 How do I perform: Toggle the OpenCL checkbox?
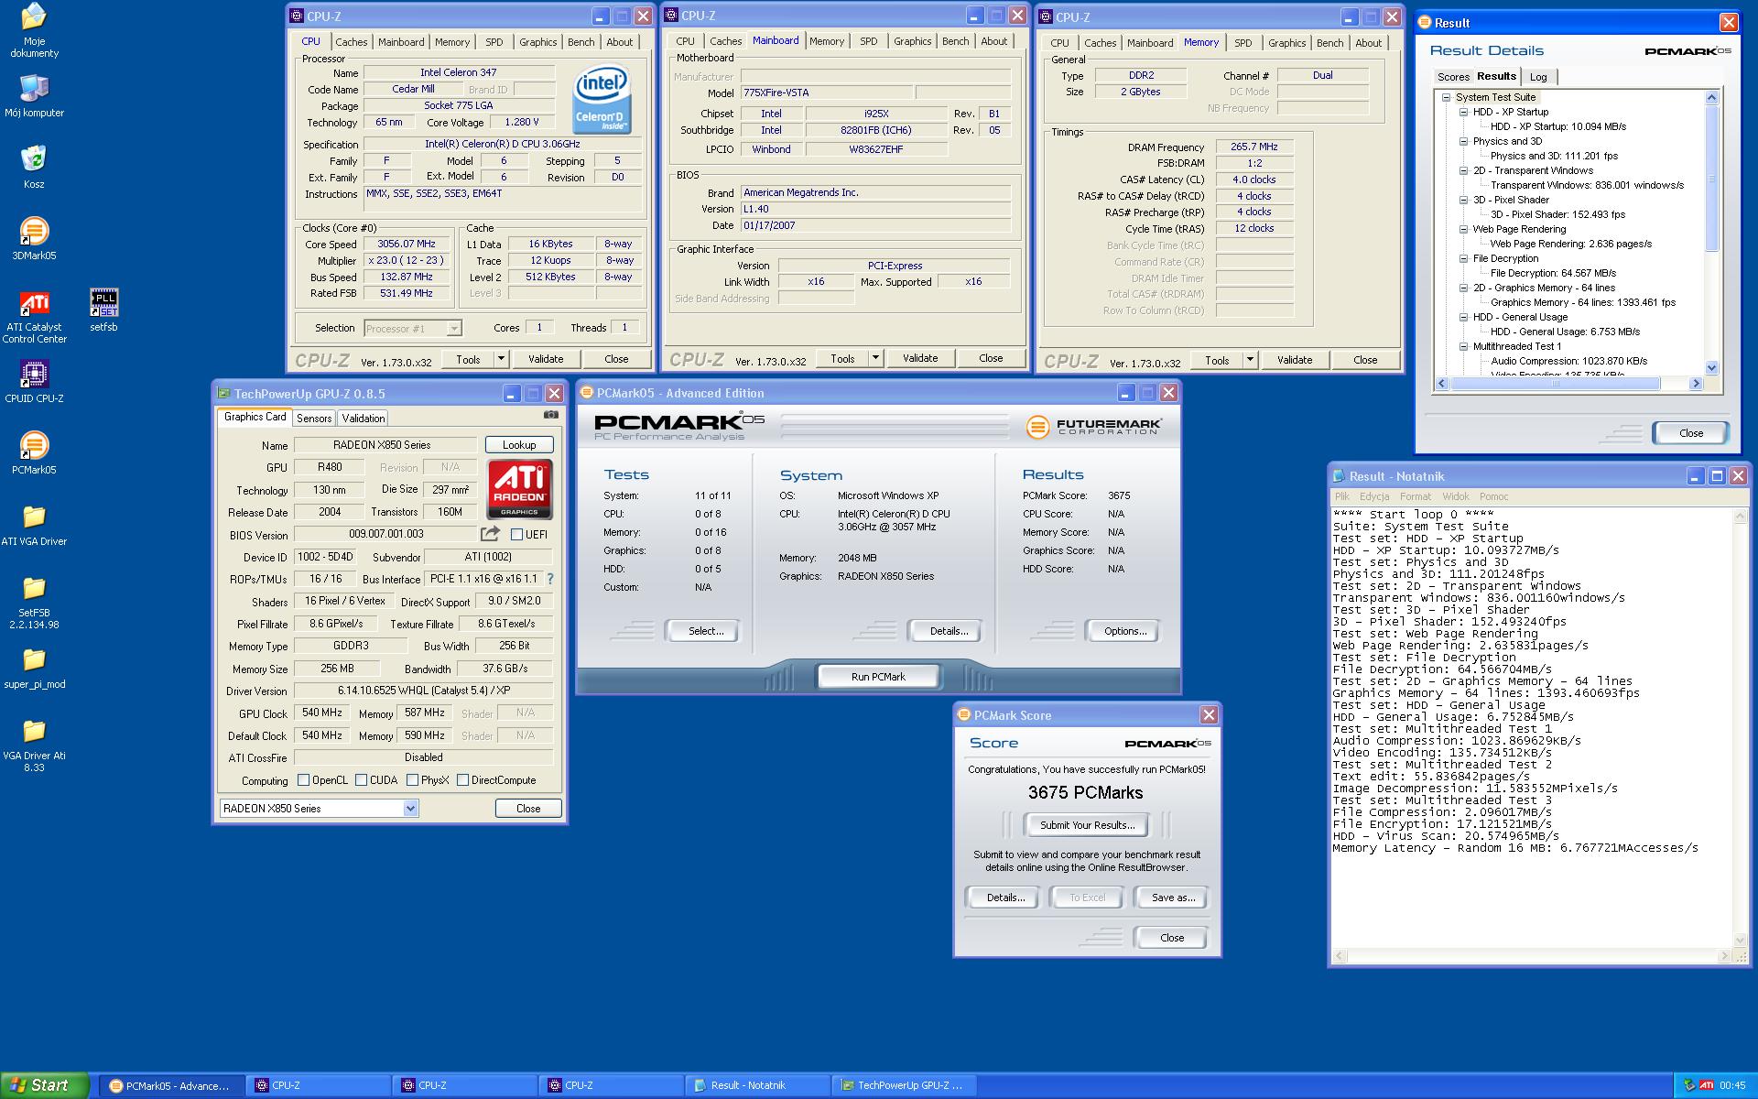tap(304, 780)
